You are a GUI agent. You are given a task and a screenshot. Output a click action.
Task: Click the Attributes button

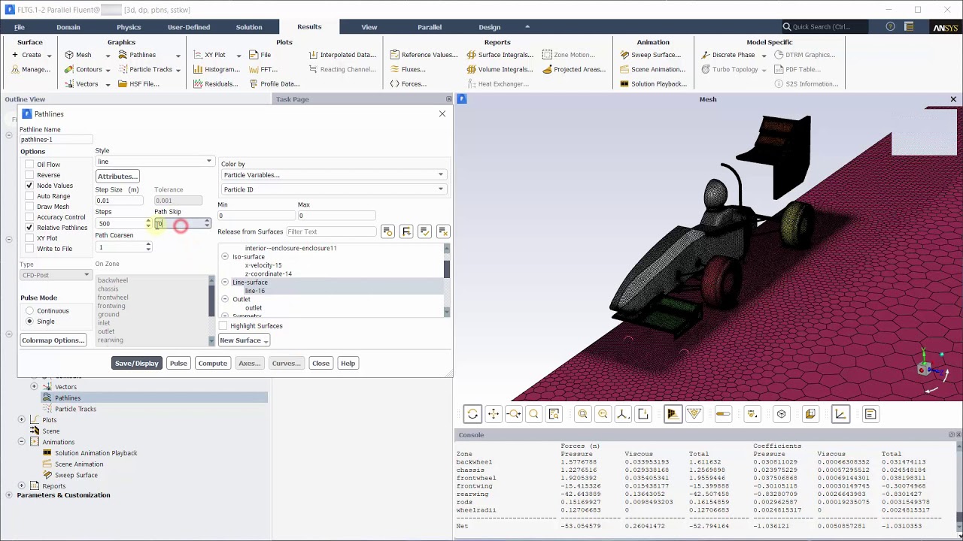point(117,177)
